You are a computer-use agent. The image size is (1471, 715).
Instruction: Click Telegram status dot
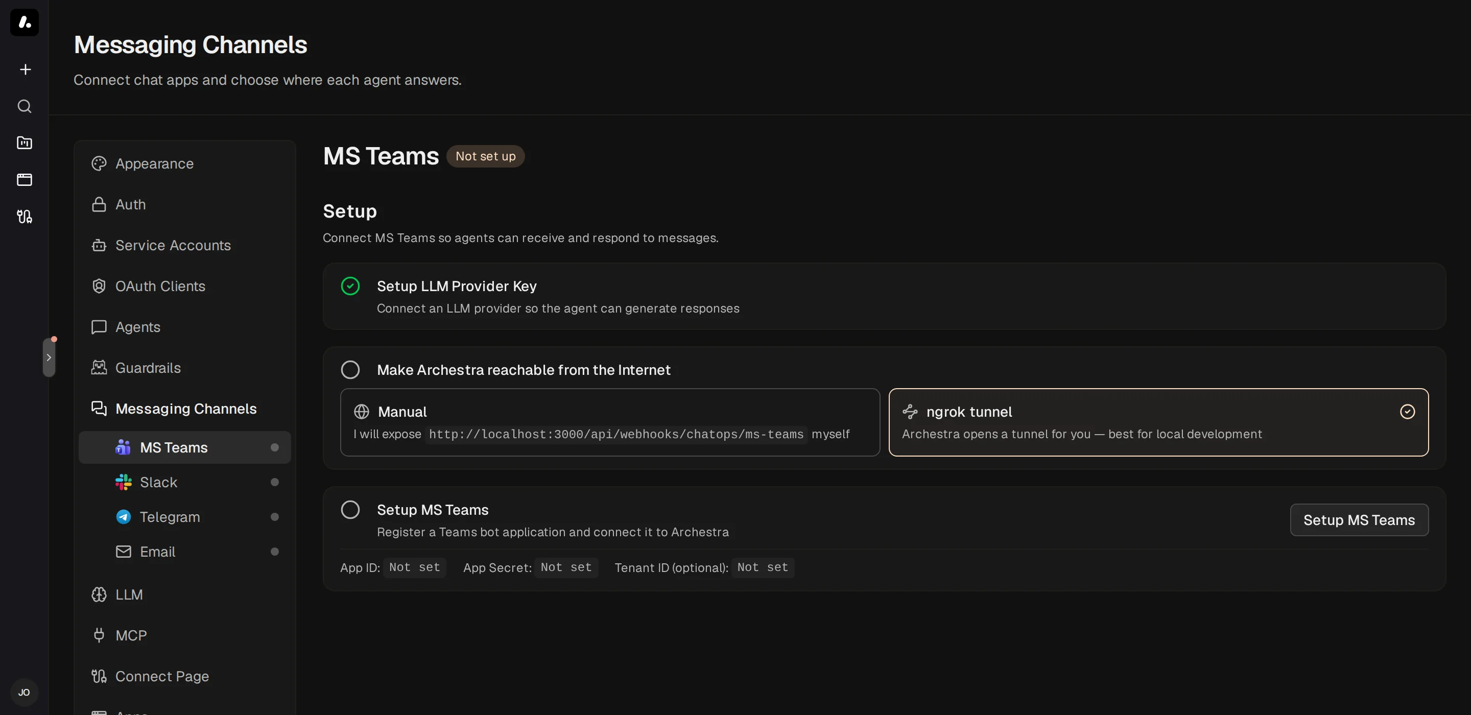(x=275, y=517)
